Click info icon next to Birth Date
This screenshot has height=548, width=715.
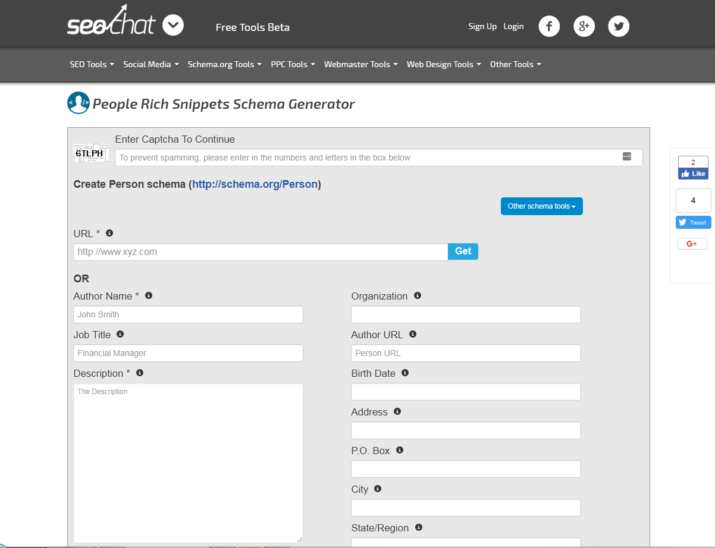tap(405, 373)
